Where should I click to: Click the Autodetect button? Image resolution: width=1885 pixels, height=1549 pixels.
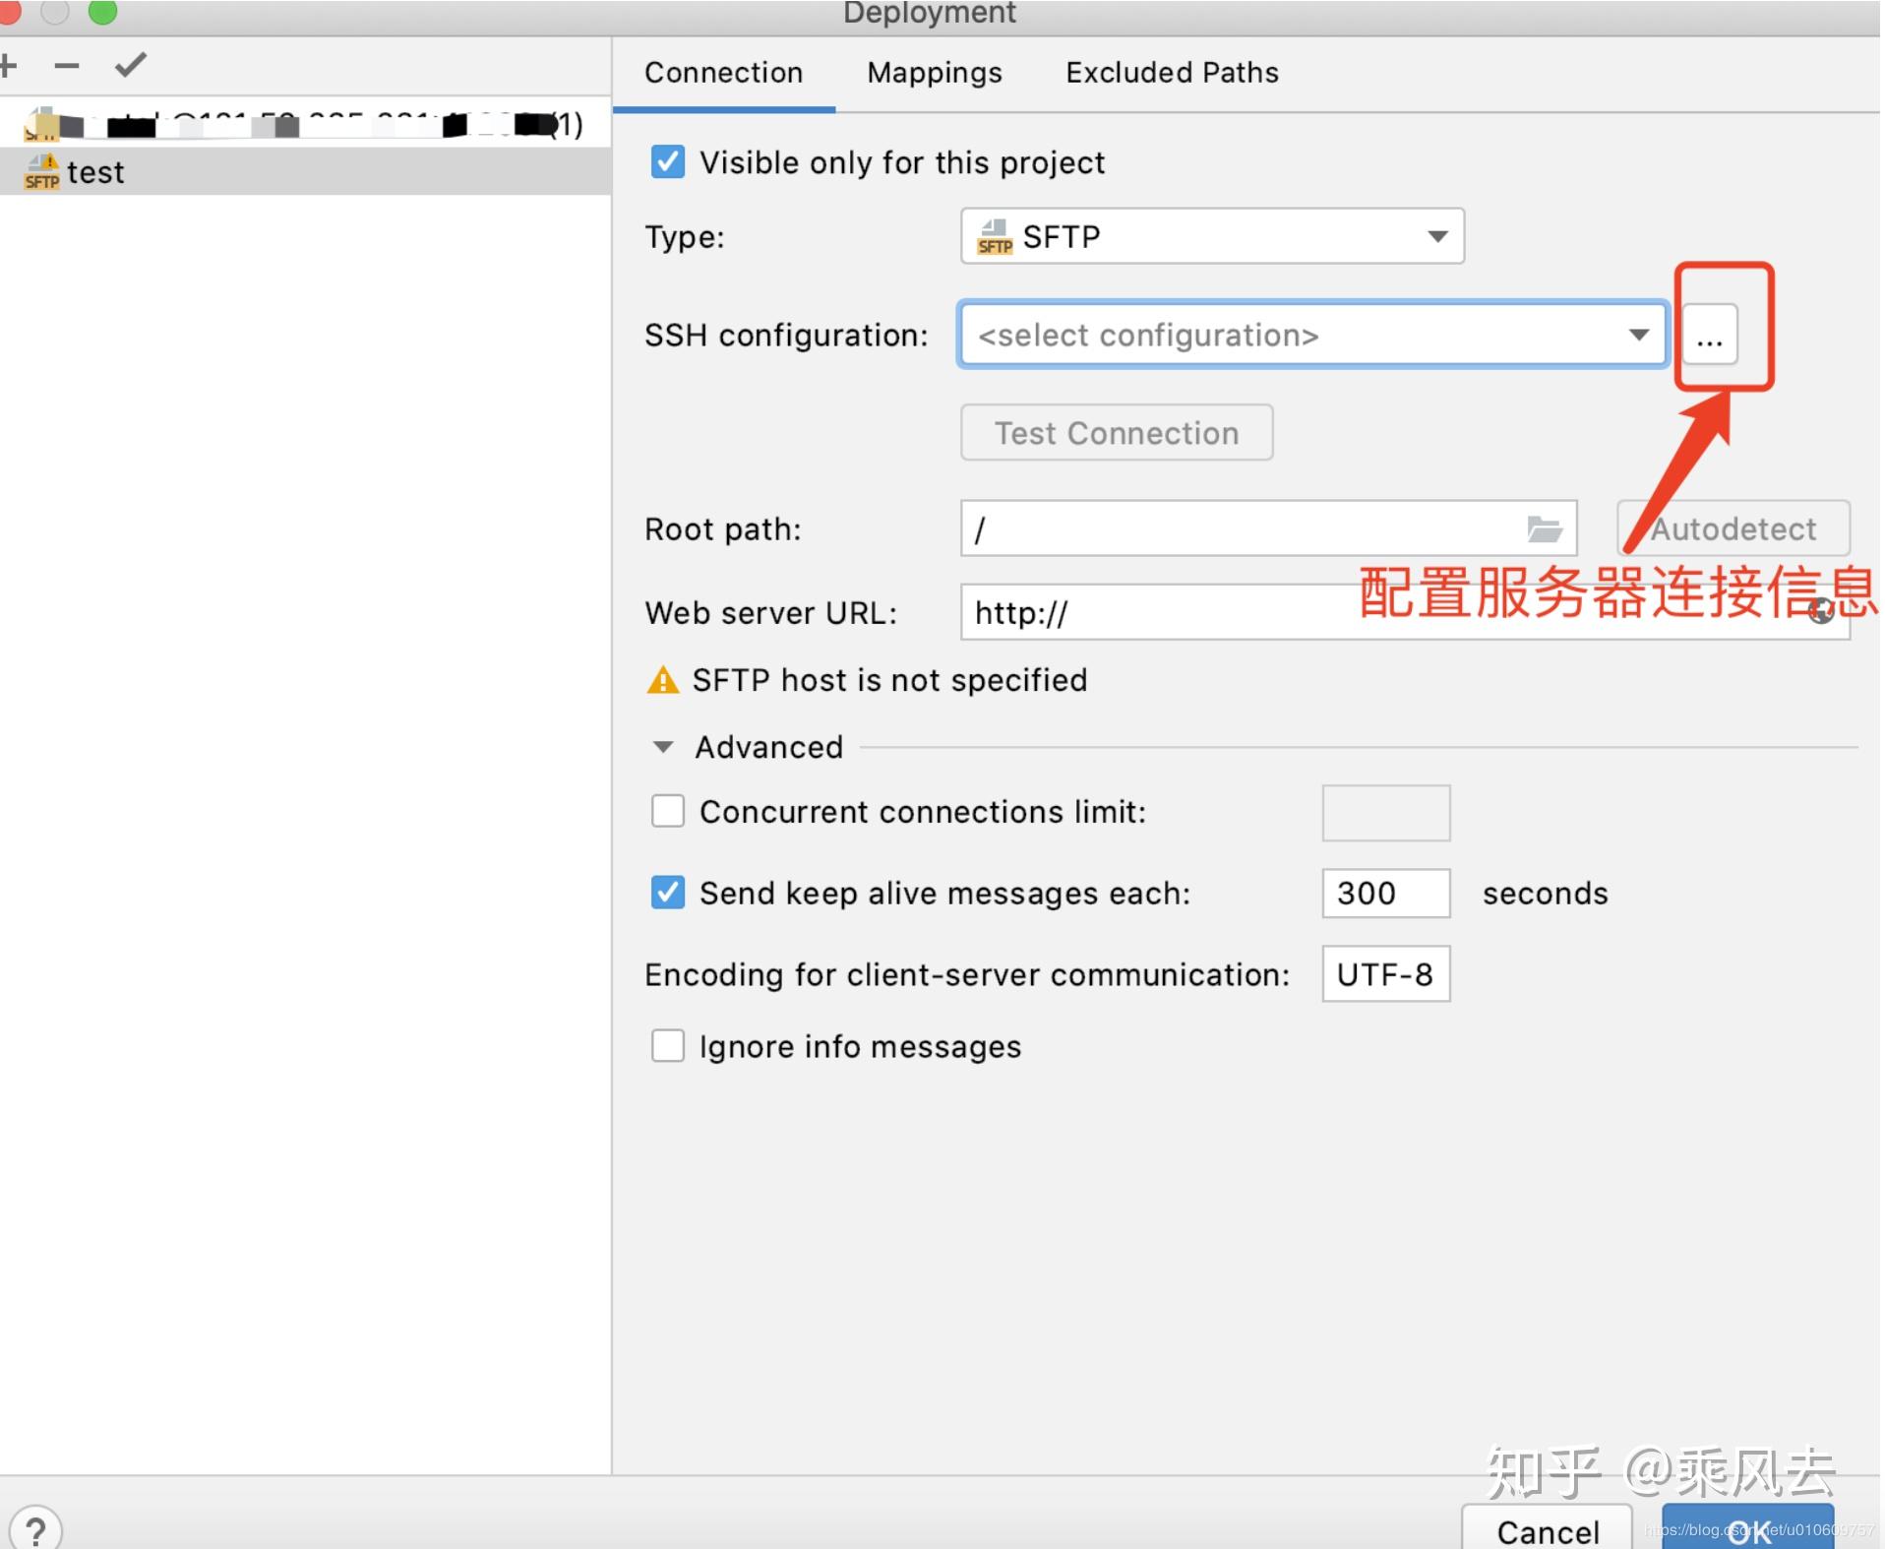pos(1733,529)
